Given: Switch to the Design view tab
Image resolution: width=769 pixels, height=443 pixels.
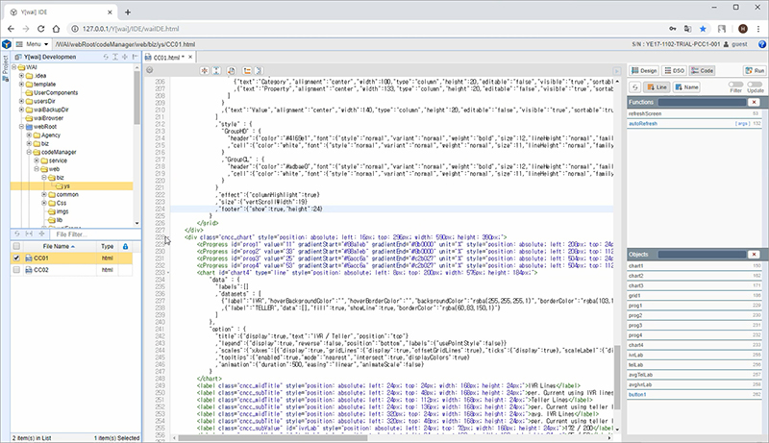Looking at the screenshot, I should point(645,71).
